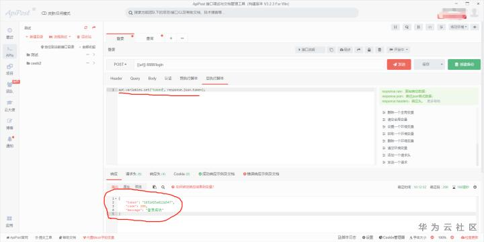Click the green 创建备份 button

pos(464,65)
